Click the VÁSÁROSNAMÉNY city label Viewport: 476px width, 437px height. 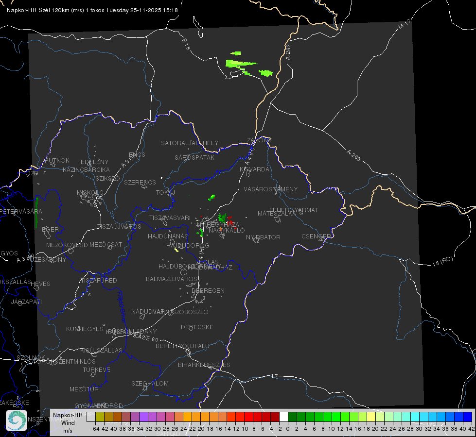coord(271,189)
